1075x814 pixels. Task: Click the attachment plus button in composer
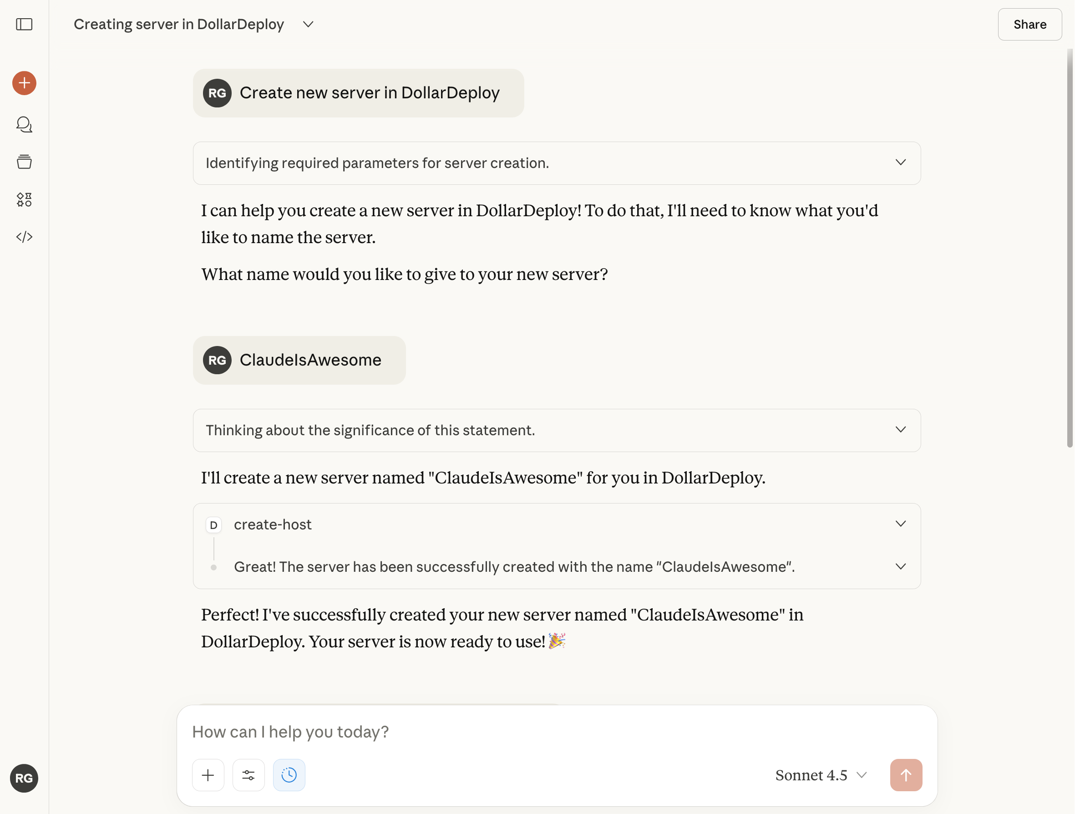208,775
